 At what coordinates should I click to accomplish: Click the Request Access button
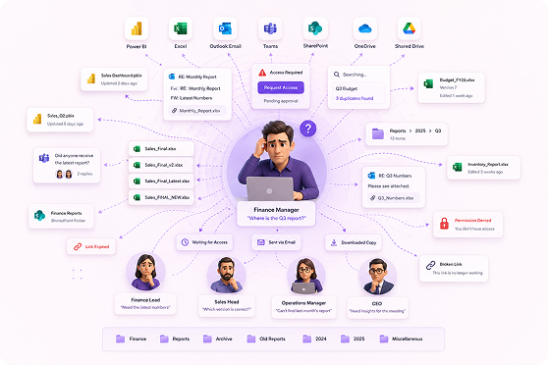[281, 87]
